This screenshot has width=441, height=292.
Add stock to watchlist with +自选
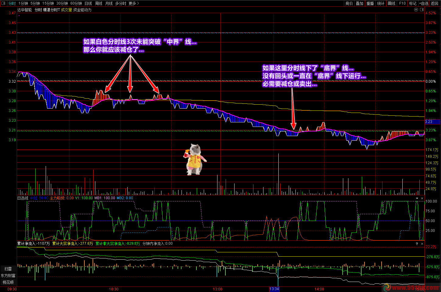[x=424, y=3]
